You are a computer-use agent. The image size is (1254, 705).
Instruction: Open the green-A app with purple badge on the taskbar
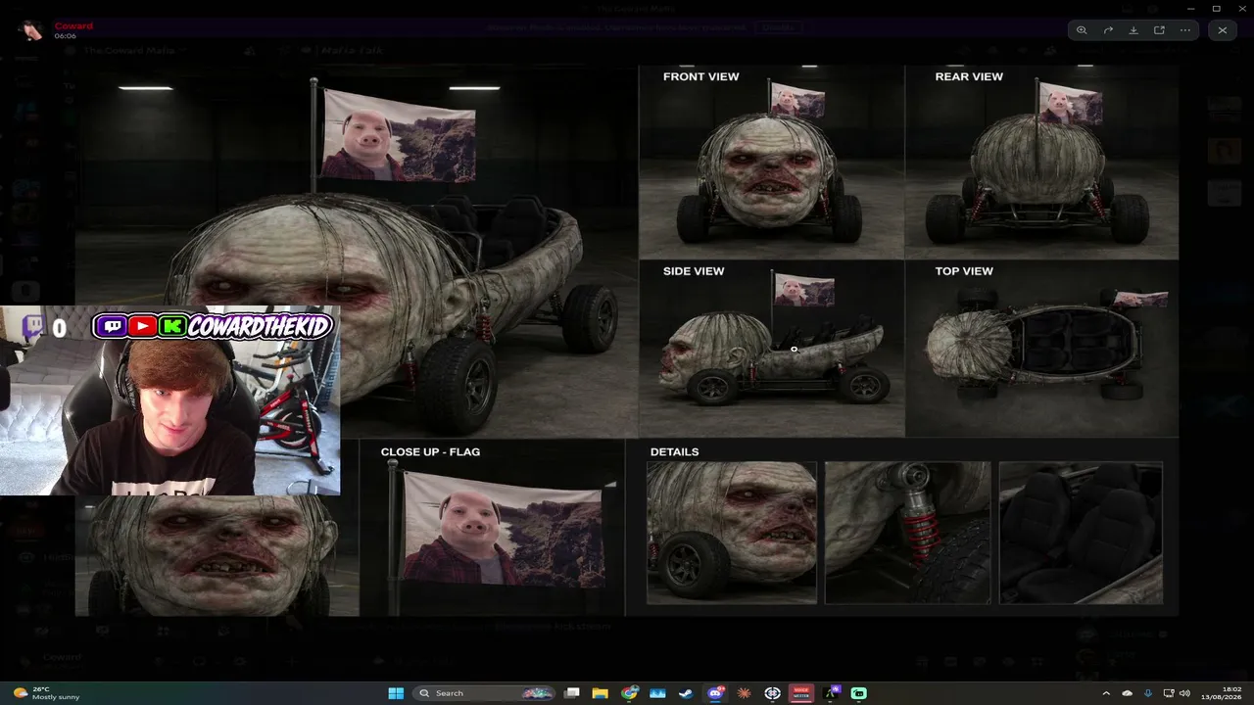point(832,693)
